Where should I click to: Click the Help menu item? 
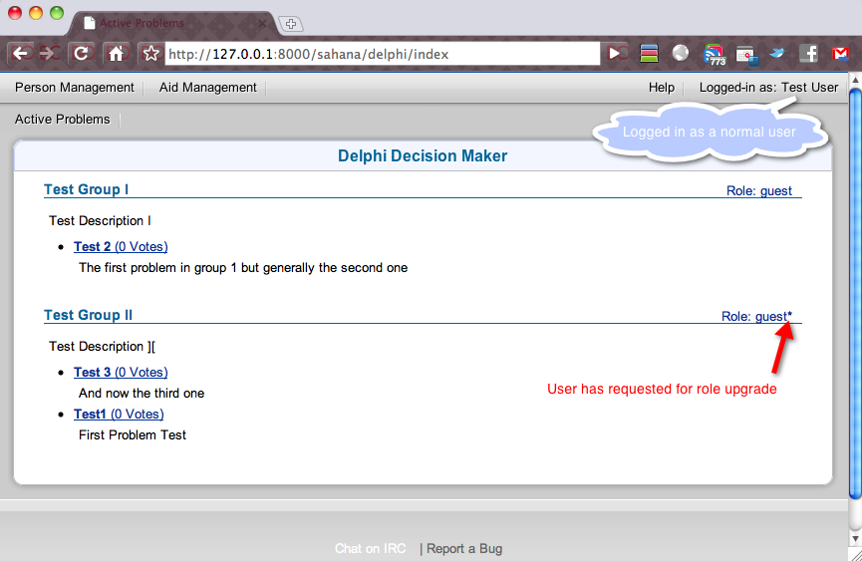tap(662, 88)
